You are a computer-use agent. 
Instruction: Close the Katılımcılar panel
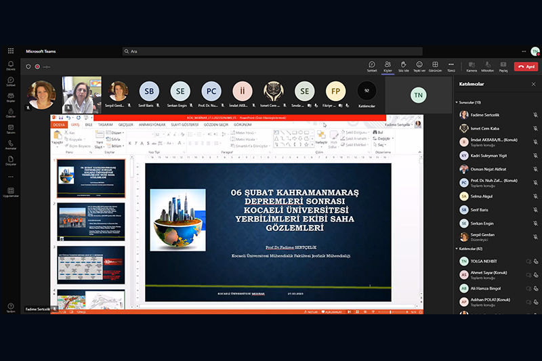[x=534, y=84]
